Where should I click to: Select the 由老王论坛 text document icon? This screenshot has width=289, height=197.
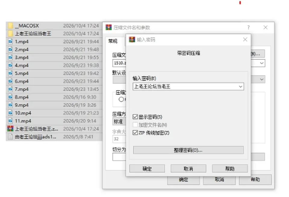tap(11, 137)
